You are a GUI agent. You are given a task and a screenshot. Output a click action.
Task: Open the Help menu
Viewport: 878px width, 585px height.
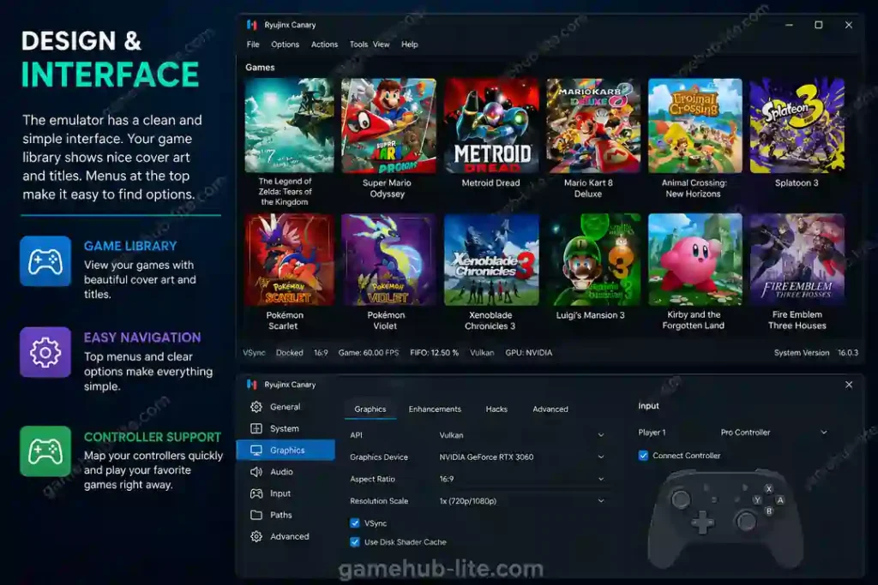coord(409,45)
